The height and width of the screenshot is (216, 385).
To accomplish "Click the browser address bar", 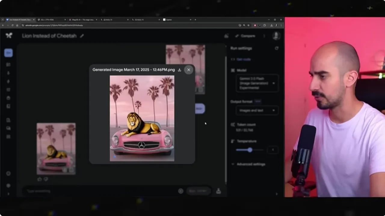I will click(129, 25).
